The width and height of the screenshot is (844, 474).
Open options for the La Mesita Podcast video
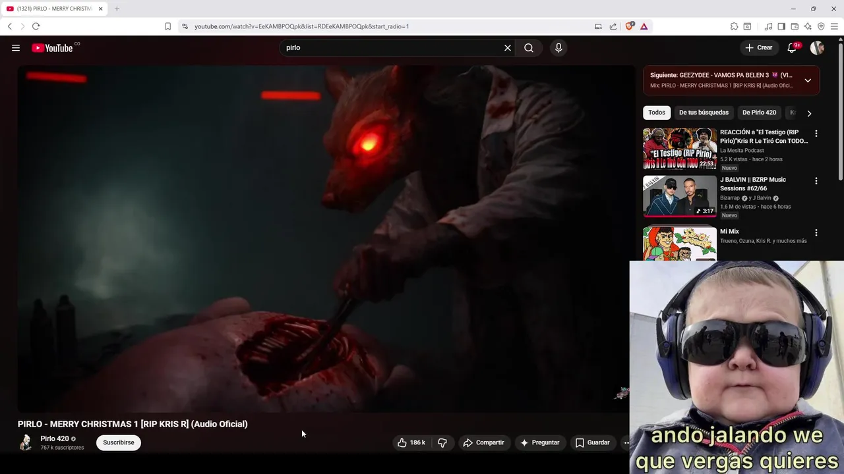(816, 133)
